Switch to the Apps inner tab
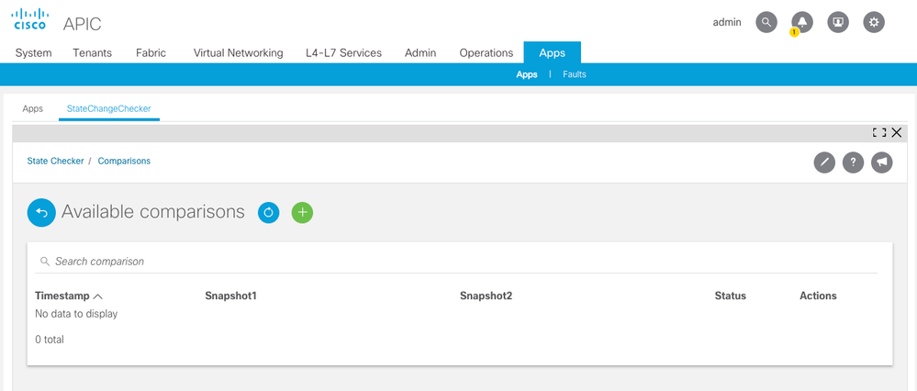The height and width of the screenshot is (391, 917). 33,108
